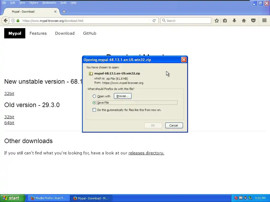Save page to Pocket icon
The image size is (270, 202).
(x=253, y=21)
